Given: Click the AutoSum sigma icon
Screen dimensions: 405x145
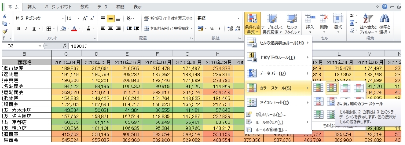Looking at the screenshot, I should coord(352,16).
